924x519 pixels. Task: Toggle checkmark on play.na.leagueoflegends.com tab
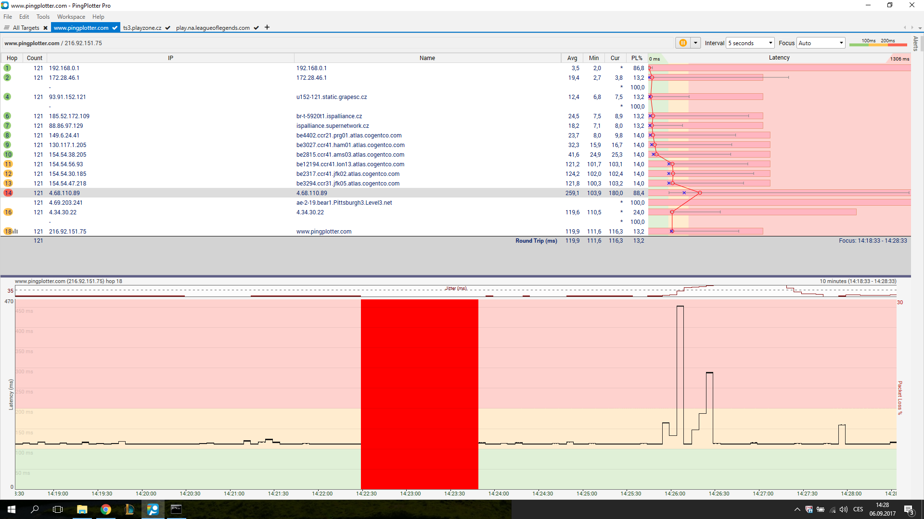(257, 28)
